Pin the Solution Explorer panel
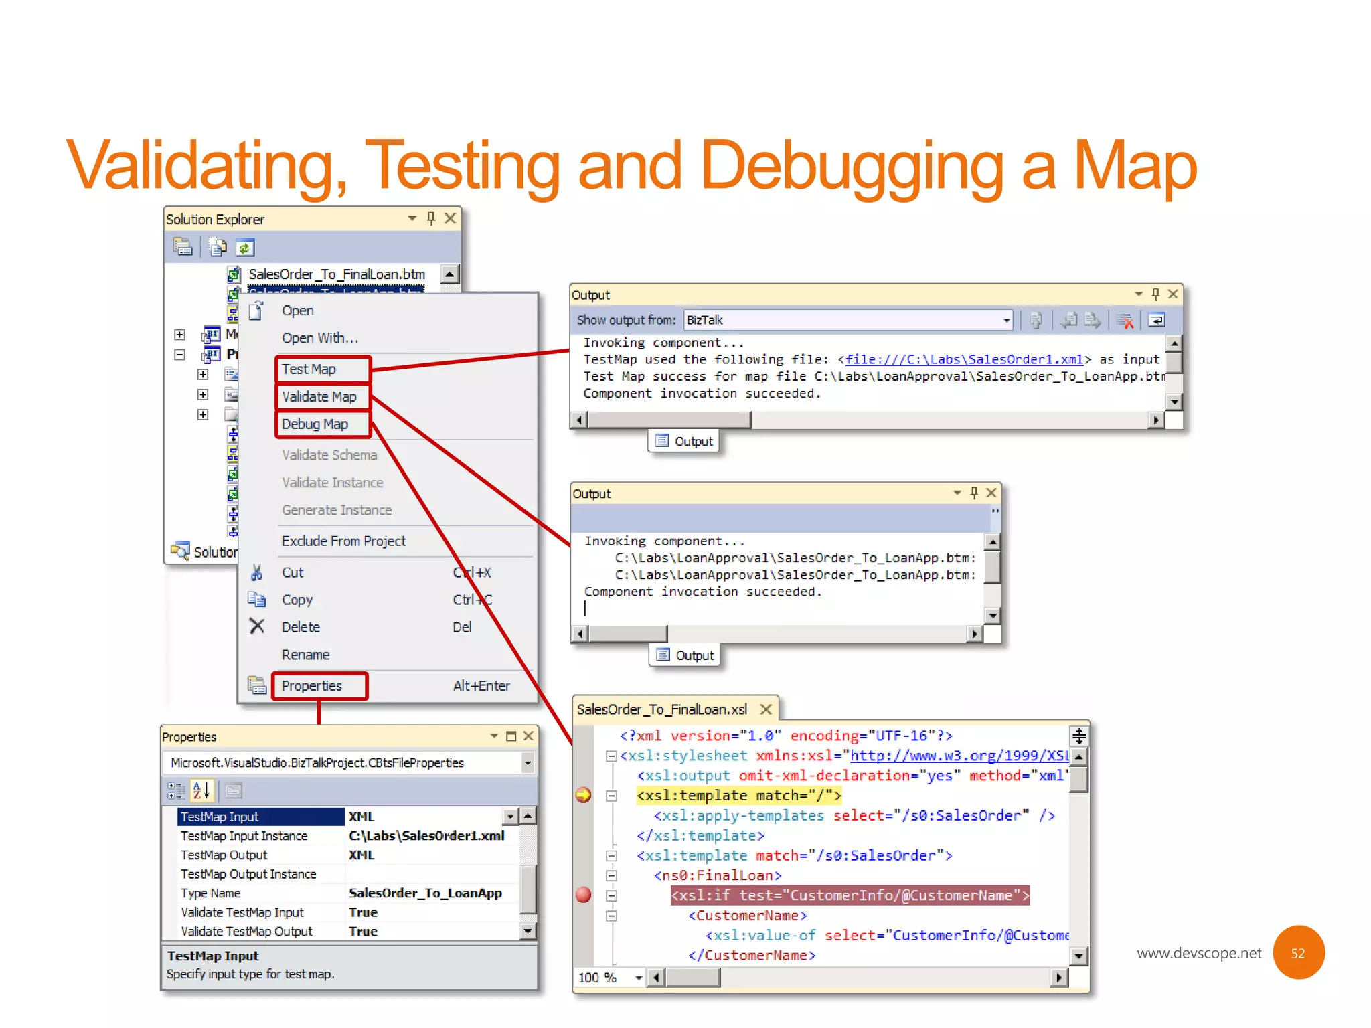Screen dimensions: 1371x1028 [x=431, y=218]
